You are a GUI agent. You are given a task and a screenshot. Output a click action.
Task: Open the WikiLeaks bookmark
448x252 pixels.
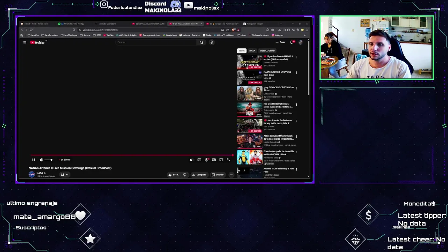258,35
